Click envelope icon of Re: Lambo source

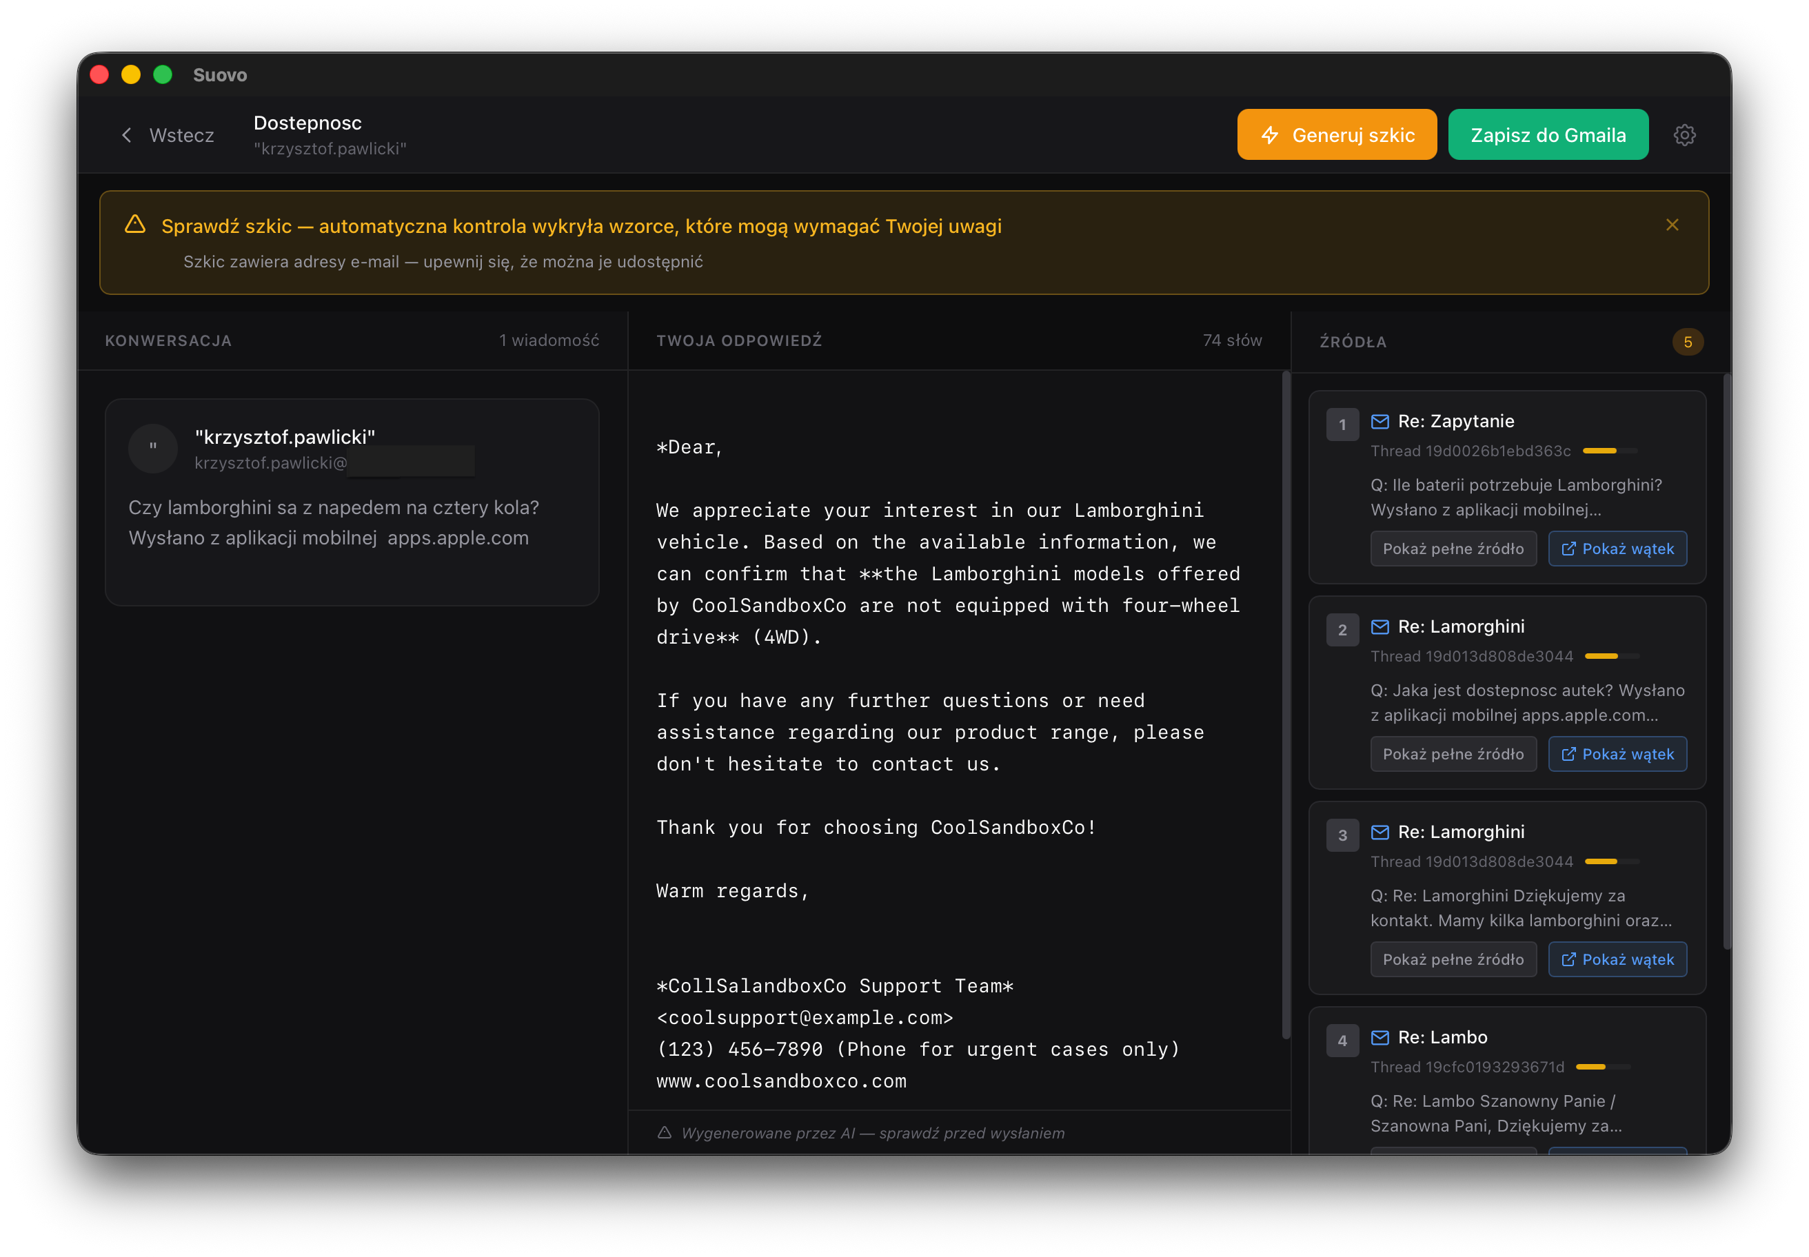(x=1380, y=1037)
